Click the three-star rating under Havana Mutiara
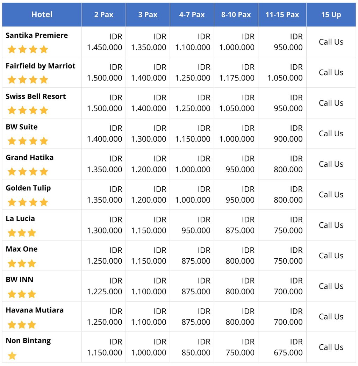Viewport: 358px width, 366px height. tap(22, 324)
